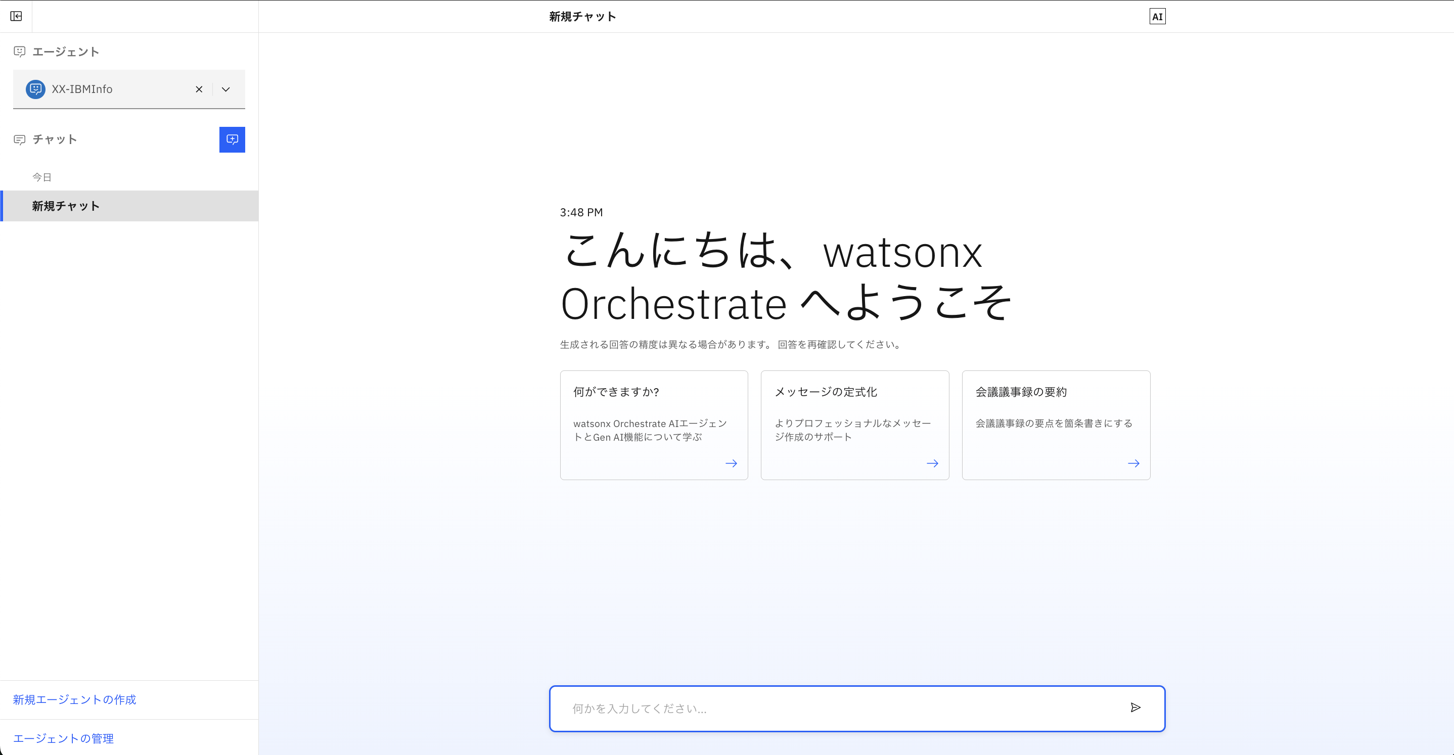This screenshot has height=755, width=1454.
Task: Open エージェントの管理 link
Action: tap(63, 738)
